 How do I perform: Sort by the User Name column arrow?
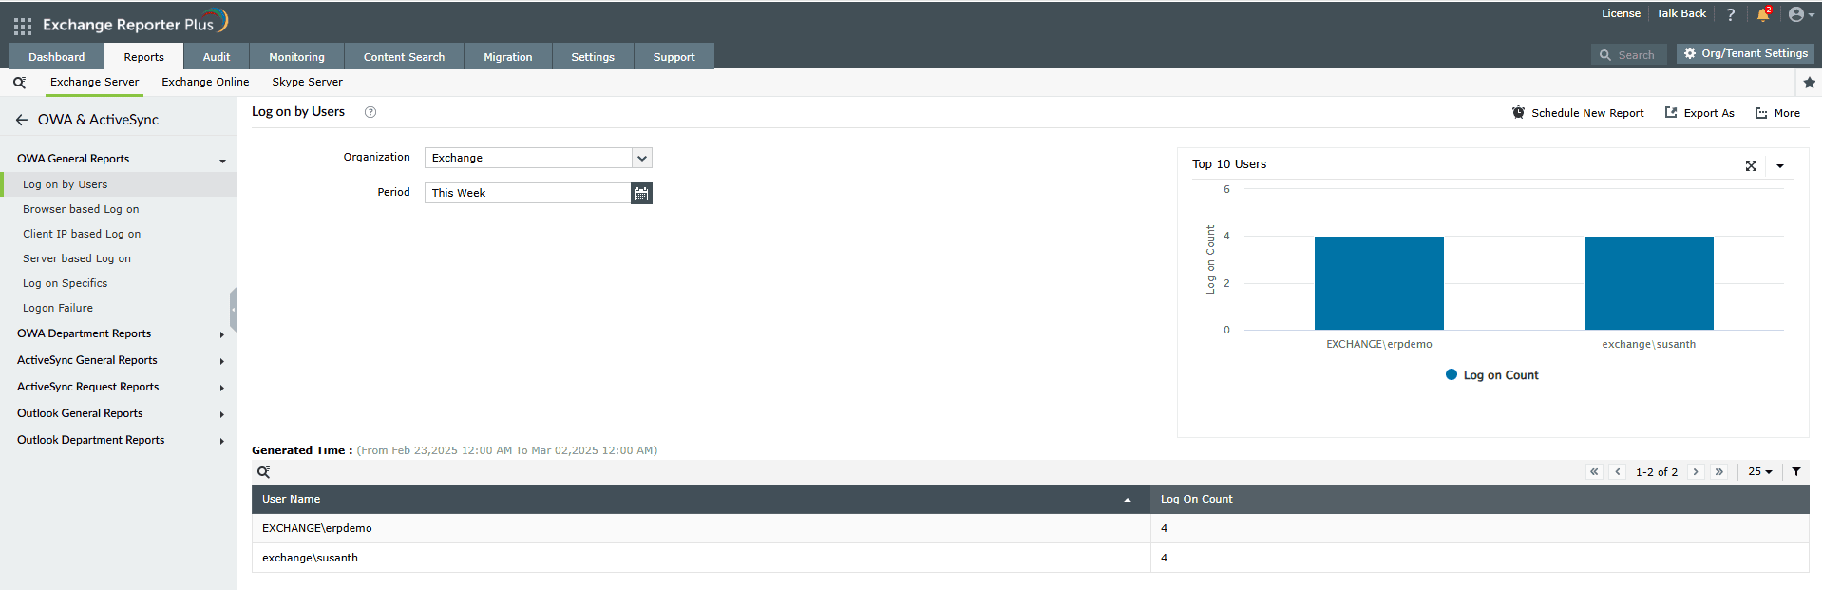[1128, 500]
